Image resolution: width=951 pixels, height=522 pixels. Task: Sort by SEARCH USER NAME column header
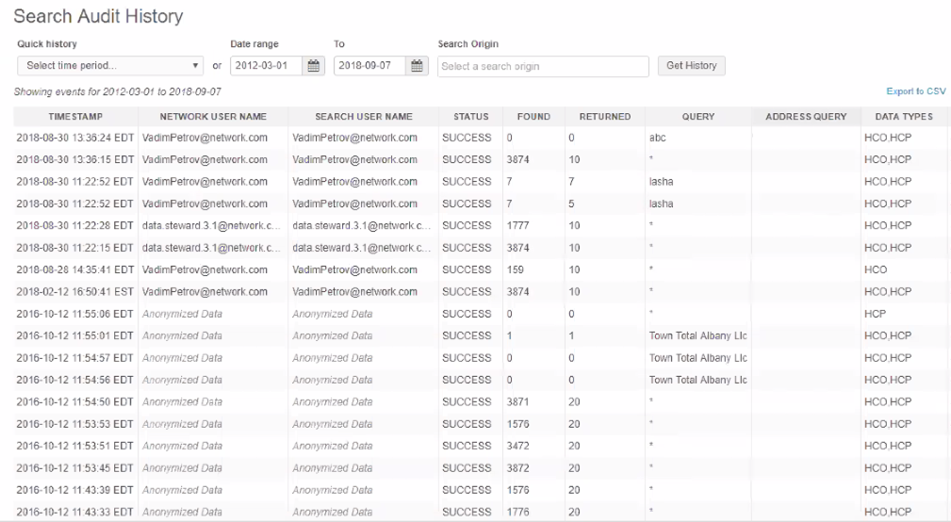click(x=363, y=117)
